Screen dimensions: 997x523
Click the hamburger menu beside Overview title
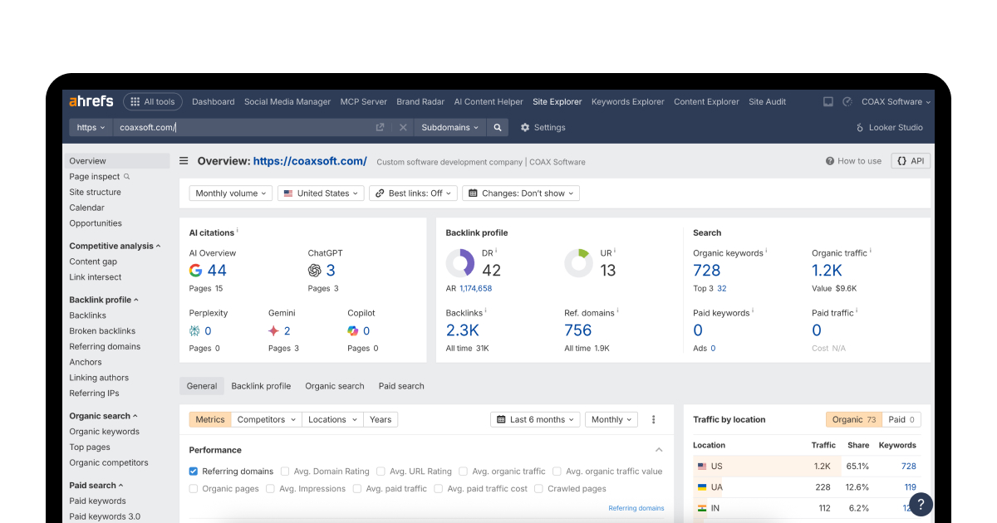click(184, 161)
